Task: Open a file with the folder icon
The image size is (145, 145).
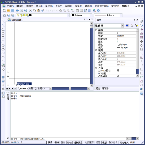Action: tap(9, 10)
